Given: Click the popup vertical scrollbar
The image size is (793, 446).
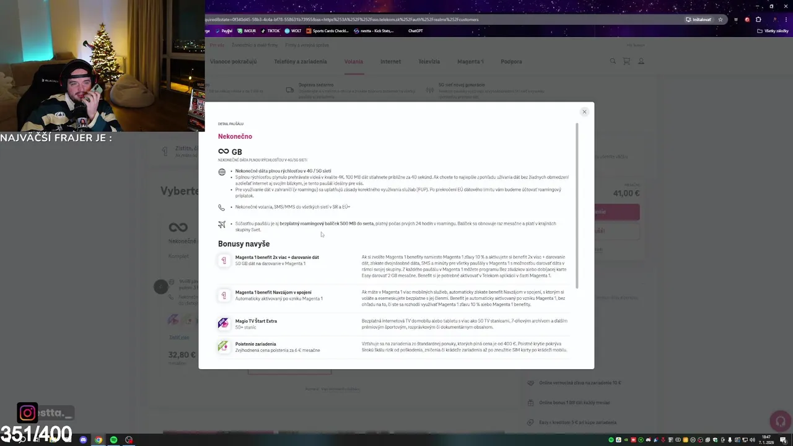Looking at the screenshot, I should coord(577,206).
